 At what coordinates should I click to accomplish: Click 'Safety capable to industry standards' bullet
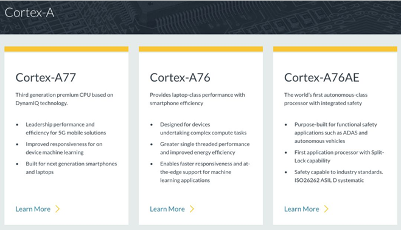(338, 176)
